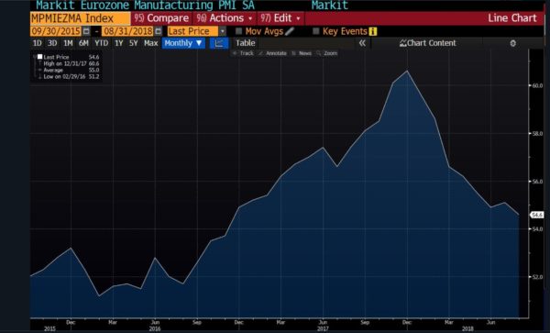Image resolution: width=550 pixels, height=333 pixels.
Task: Open chart settings gear icon
Action: pos(512,43)
